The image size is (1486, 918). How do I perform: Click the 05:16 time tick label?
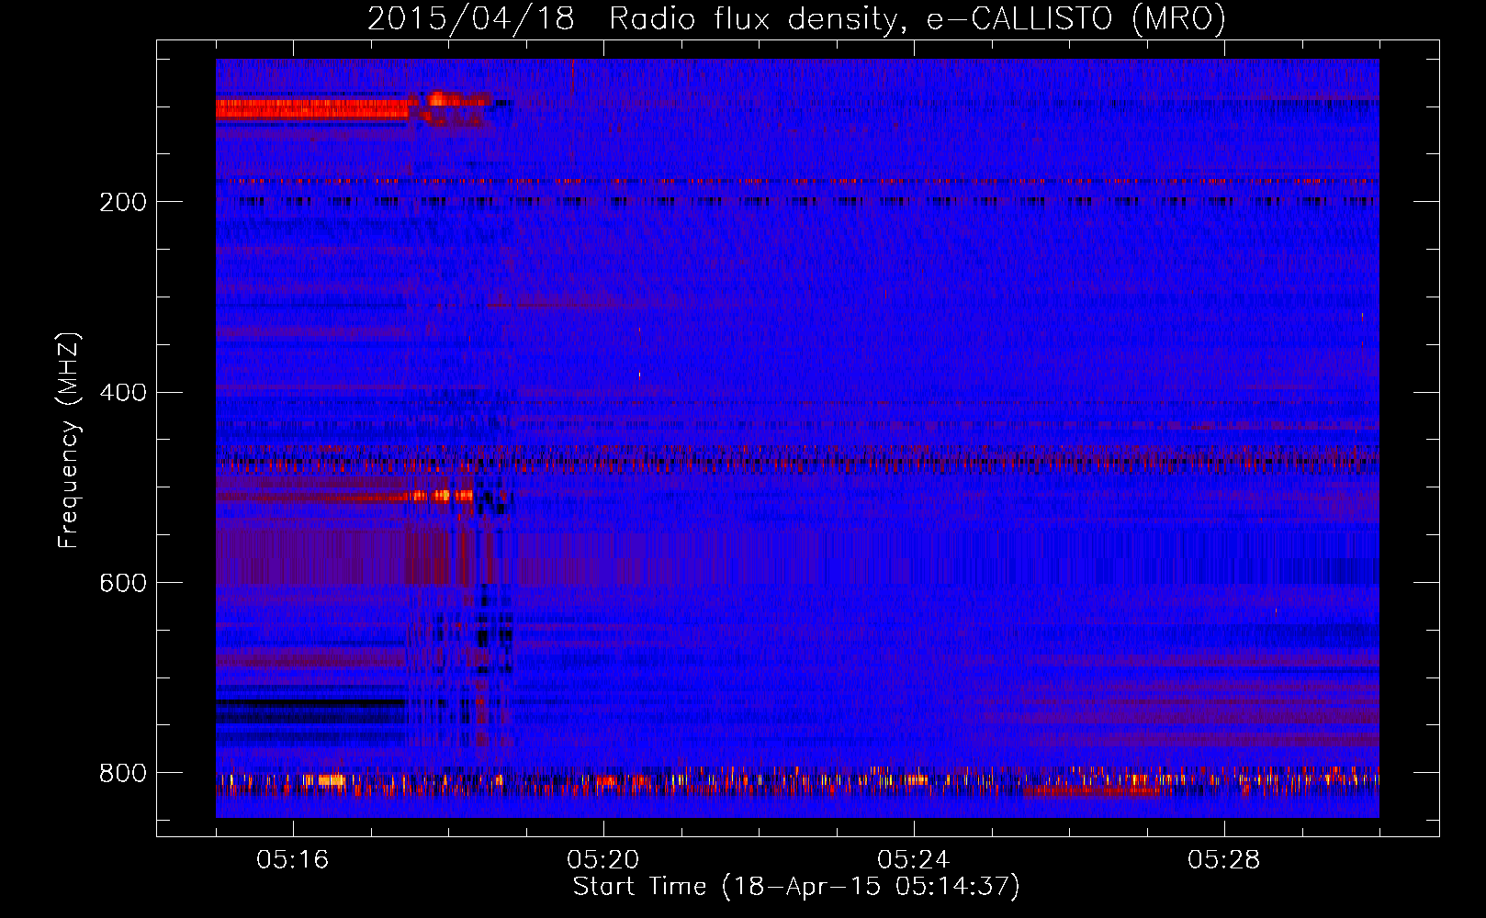pyautogui.click(x=293, y=860)
